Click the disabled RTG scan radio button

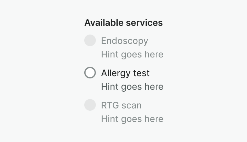coord(90,105)
